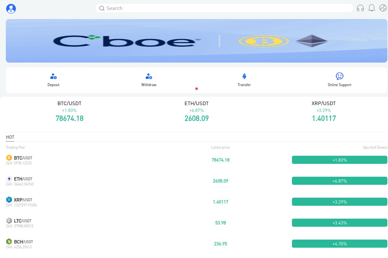Image resolution: width=388 pixels, height=258 pixels.
Task: Click the Online Support label
Action: (x=339, y=85)
